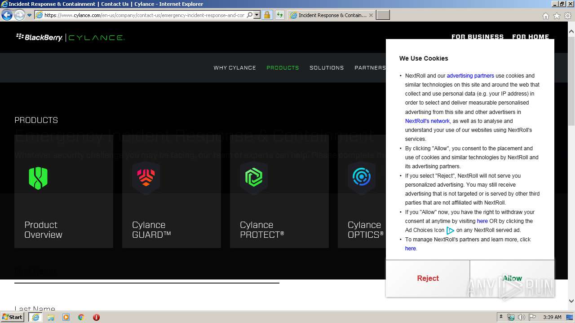Viewport: 575px width, 323px height.
Task: View the security lock report icon
Action: (x=267, y=15)
